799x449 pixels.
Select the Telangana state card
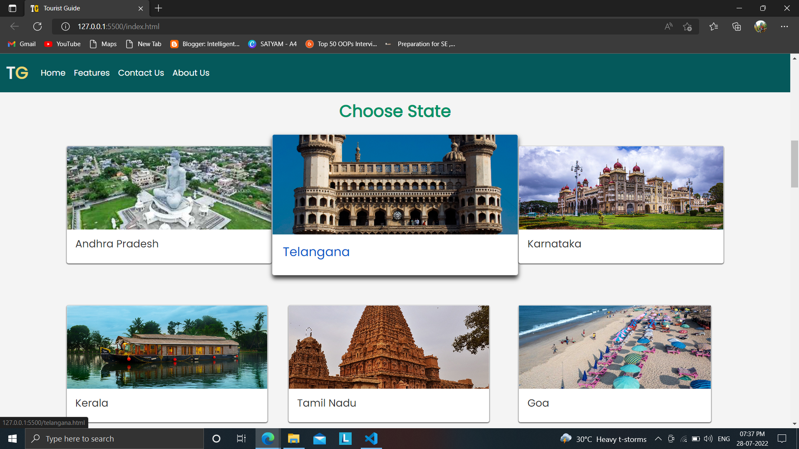pos(395,204)
